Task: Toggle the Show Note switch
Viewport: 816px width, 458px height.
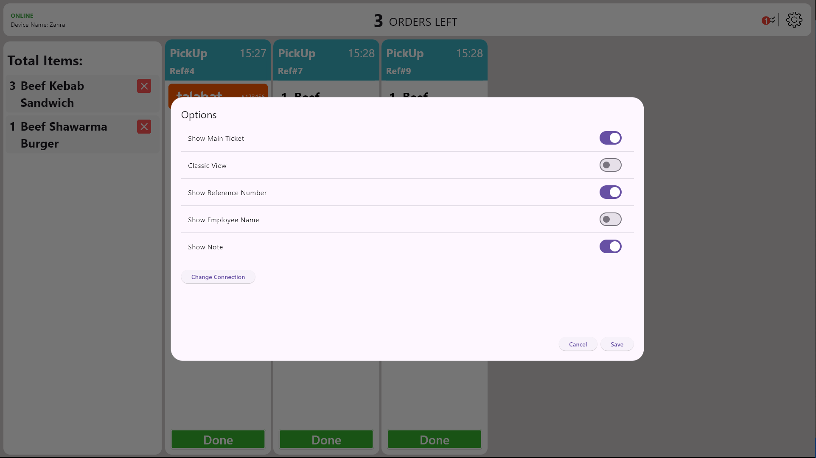Action: click(x=610, y=246)
